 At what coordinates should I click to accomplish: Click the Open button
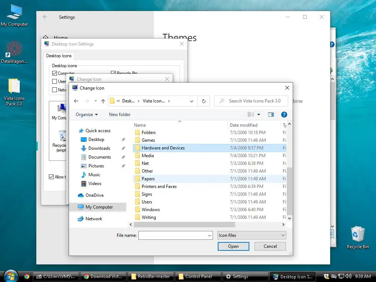click(233, 246)
